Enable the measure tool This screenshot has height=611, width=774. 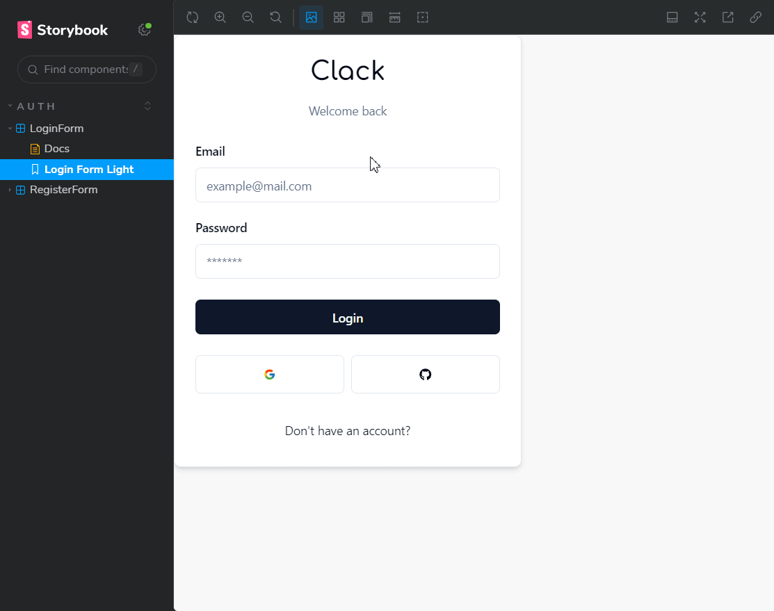click(x=394, y=17)
